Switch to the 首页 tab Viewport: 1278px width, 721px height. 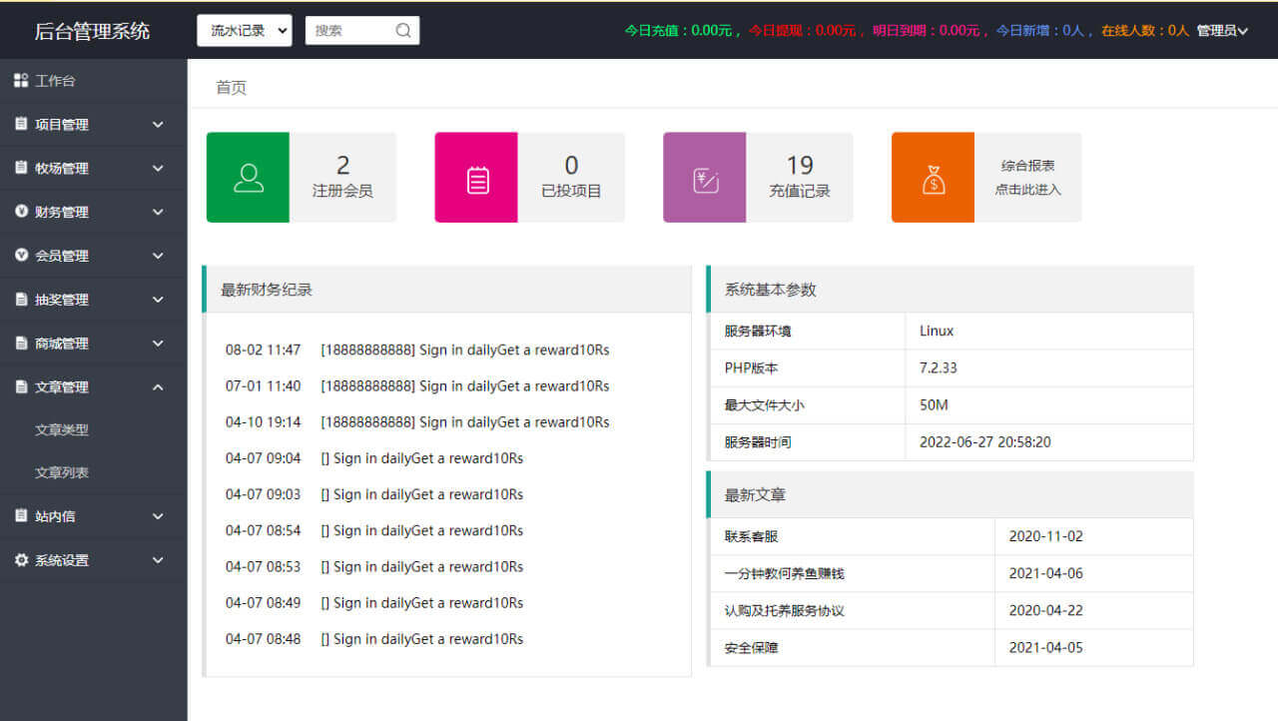point(231,88)
